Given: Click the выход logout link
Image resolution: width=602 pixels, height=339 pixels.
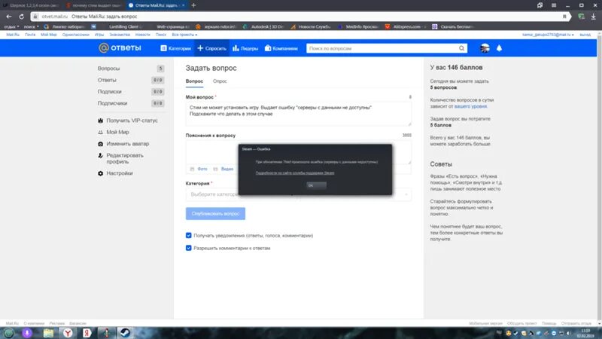Looking at the screenshot, I should 585,35.
